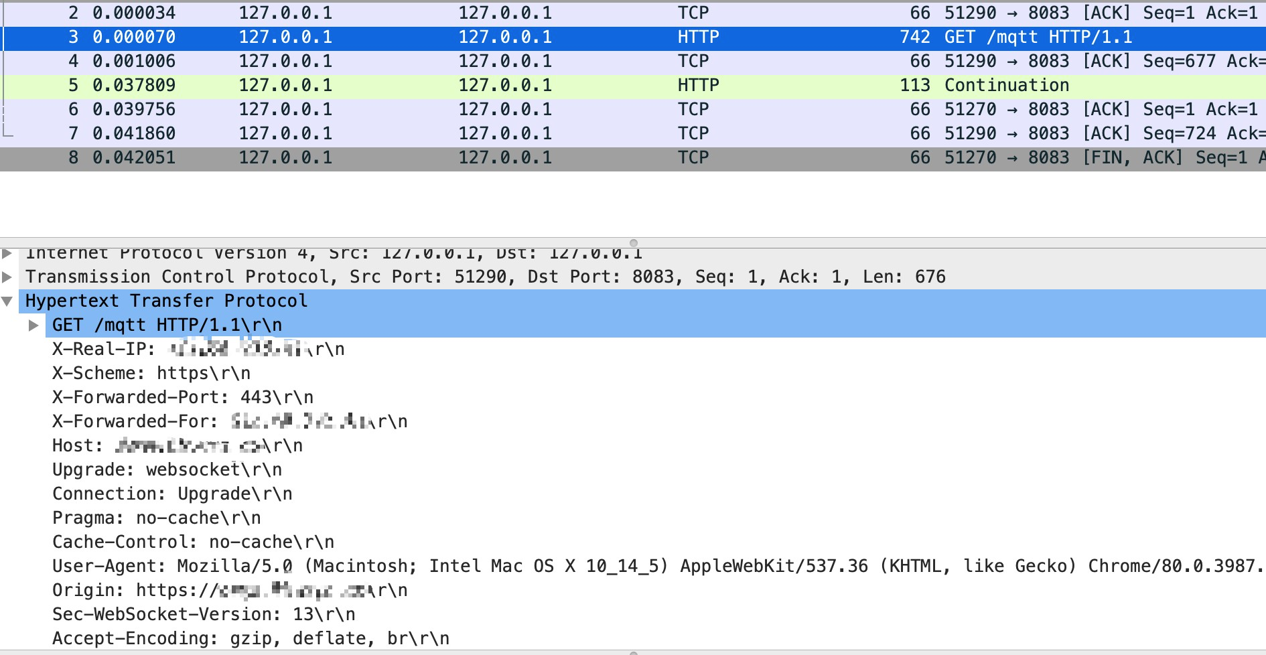Select the Accept-Encoding header line
1266x655 pixels.
(251, 638)
